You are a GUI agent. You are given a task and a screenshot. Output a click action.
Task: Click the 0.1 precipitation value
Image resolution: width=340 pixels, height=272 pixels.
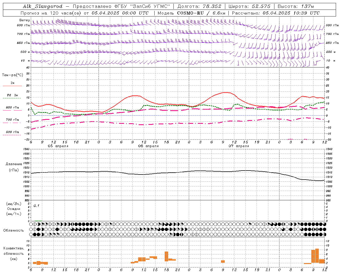[36, 206]
